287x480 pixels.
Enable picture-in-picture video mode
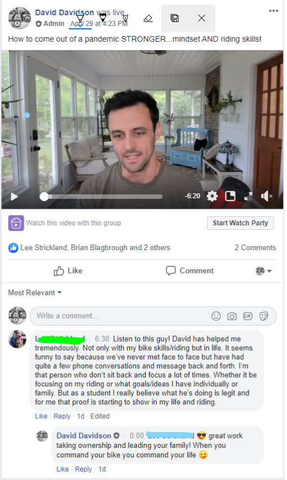click(230, 196)
